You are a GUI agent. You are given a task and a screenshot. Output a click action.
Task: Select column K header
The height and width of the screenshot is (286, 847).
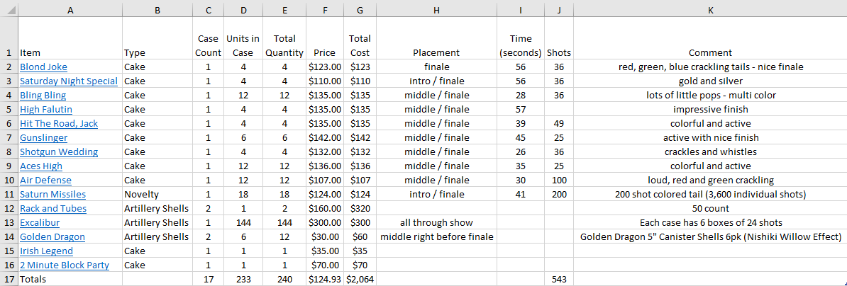coord(710,10)
